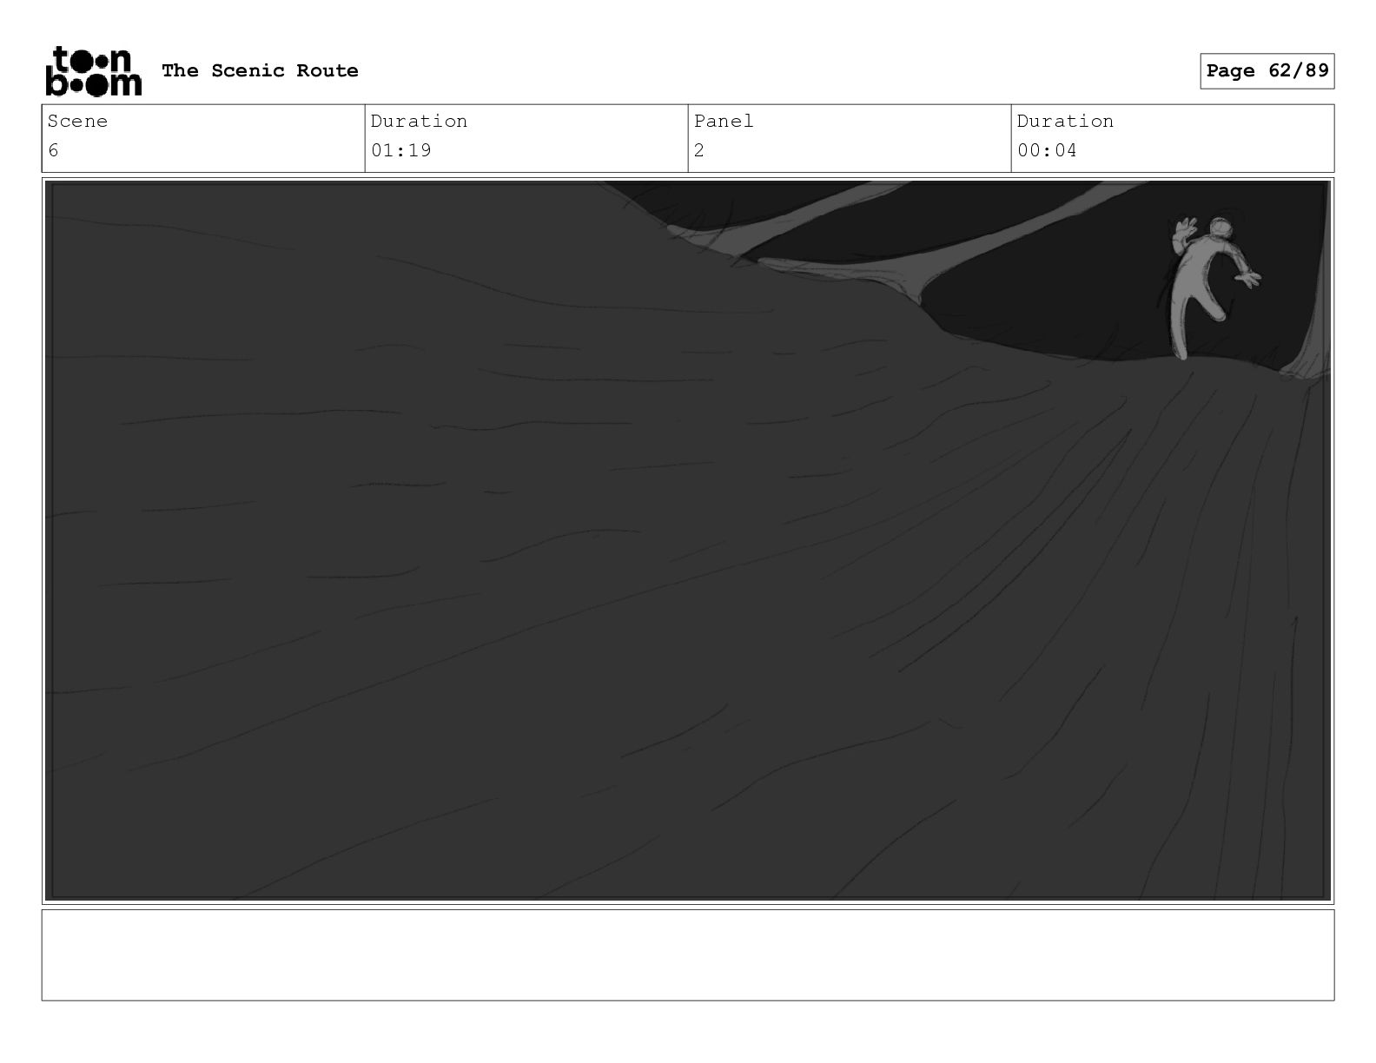Click the 'Scene' label
The width and height of the screenshot is (1376, 1063).
(77, 121)
